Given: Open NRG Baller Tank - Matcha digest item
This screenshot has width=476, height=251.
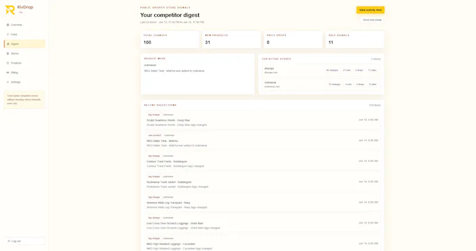Looking at the screenshot, I should [263, 141].
